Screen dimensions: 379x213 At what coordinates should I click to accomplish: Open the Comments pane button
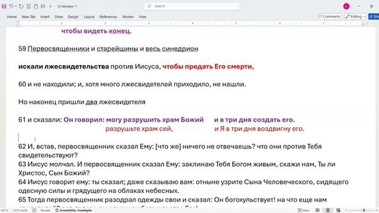click(x=329, y=17)
